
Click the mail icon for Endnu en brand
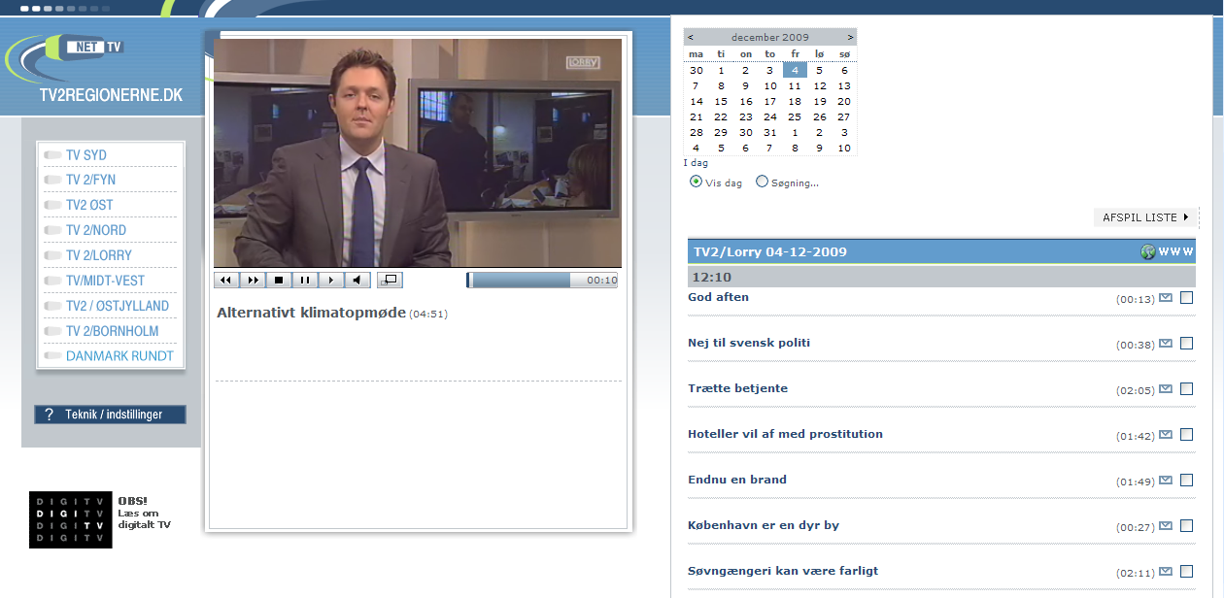click(1166, 481)
